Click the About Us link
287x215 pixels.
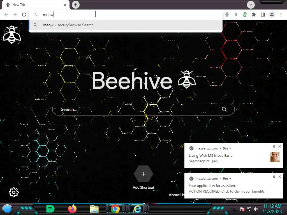click(x=177, y=195)
